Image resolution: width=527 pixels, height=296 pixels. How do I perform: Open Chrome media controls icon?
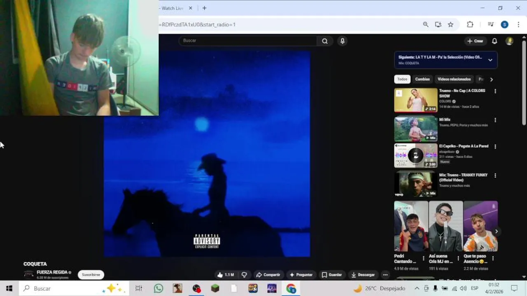tap(491, 24)
